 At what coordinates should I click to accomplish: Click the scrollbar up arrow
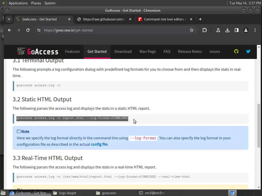tap(259, 47)
